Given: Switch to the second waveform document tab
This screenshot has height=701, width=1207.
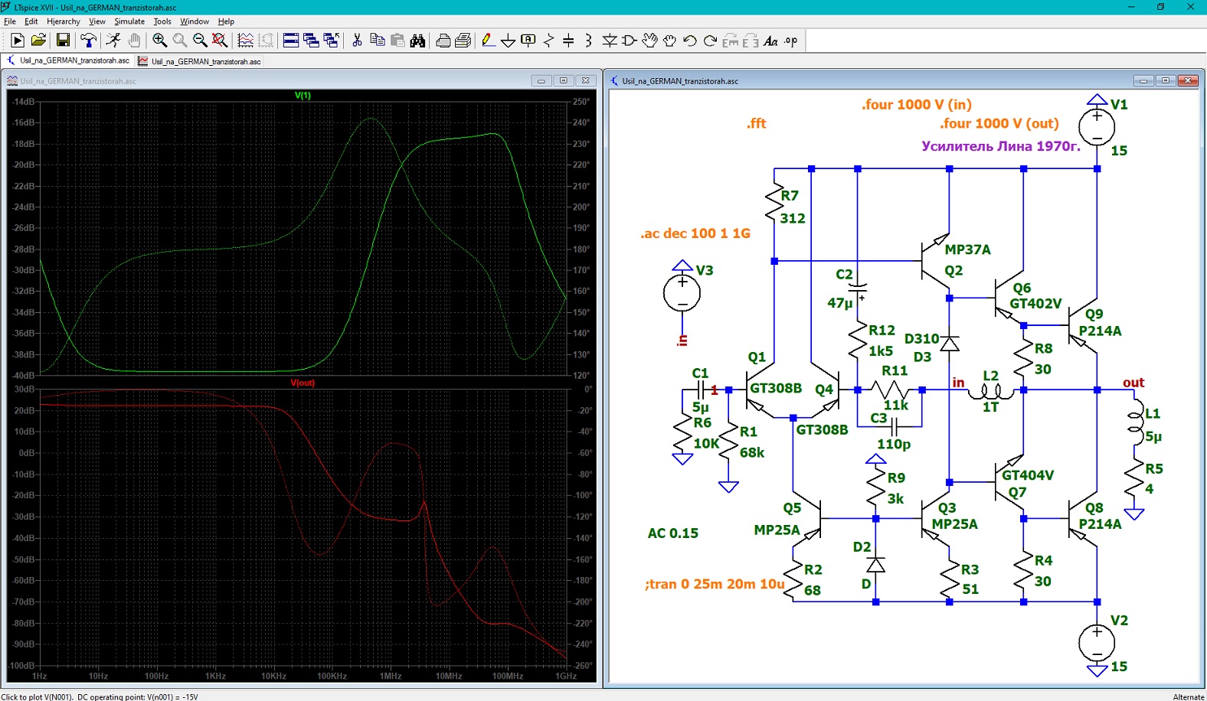Looking at the screenshot, I should tap(200, 61).
